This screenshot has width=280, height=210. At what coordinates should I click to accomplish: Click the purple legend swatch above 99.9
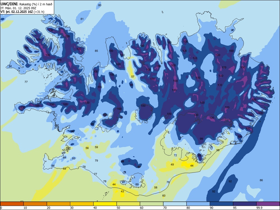point(268,204)
